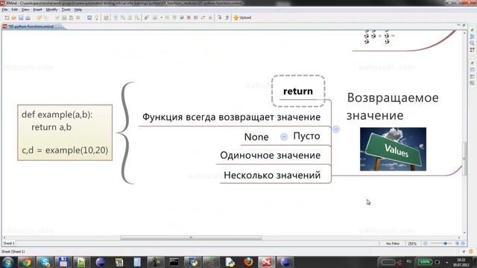Screen dimensions: 477x268
Task: Collapse the Возвращаемое значение branch minus button
Action: [x=336, y=129]
